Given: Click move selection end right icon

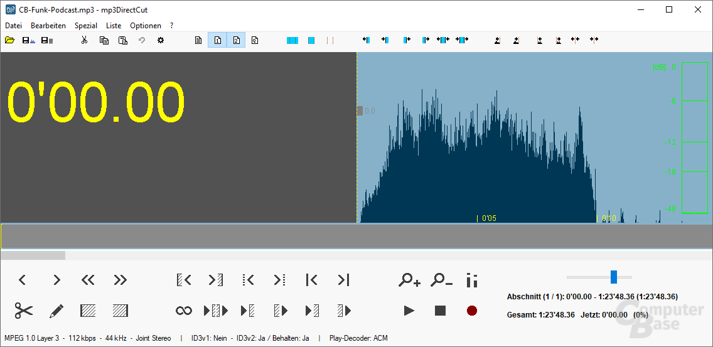Looking at the screenshot, I should coord(426,40).
